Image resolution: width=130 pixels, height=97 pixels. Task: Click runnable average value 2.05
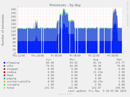(x=98, y=85)
